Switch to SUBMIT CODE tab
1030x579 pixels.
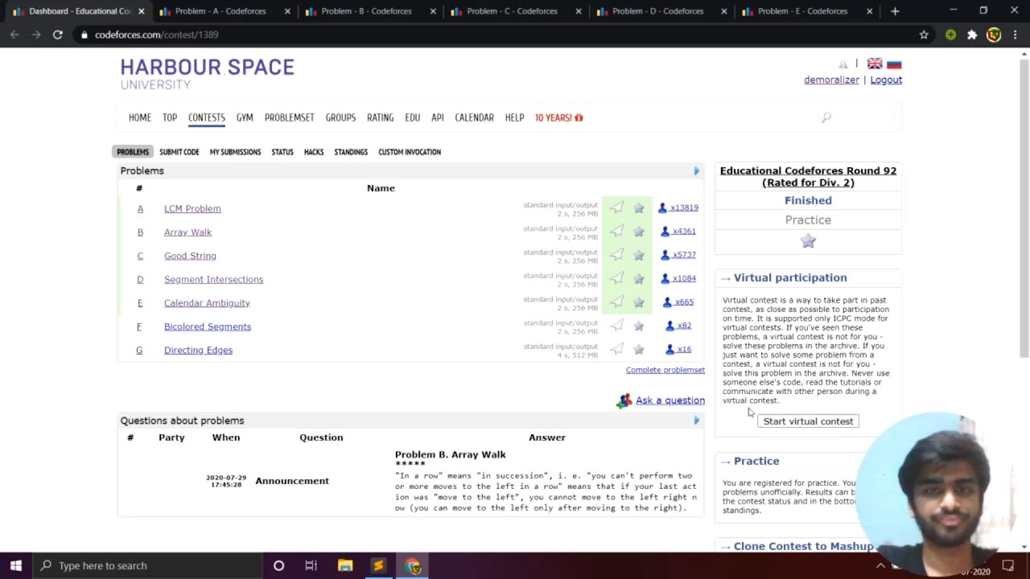tap(179, 152)
